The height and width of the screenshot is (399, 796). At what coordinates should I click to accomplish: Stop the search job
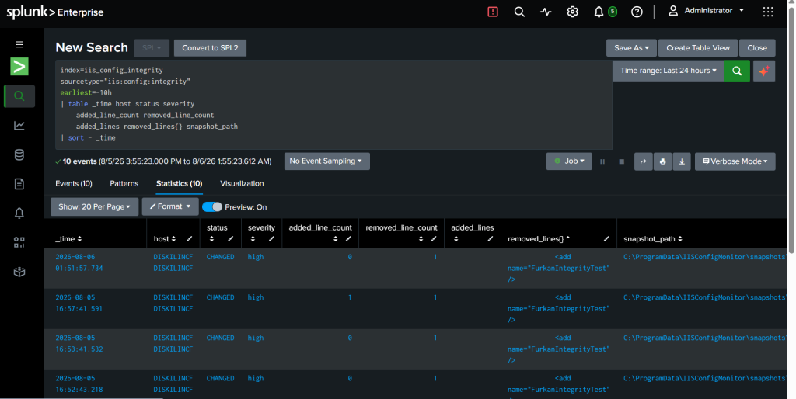click(621, 161)
